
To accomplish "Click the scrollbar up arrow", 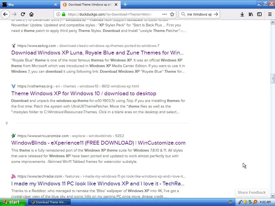I will point(273,22).
